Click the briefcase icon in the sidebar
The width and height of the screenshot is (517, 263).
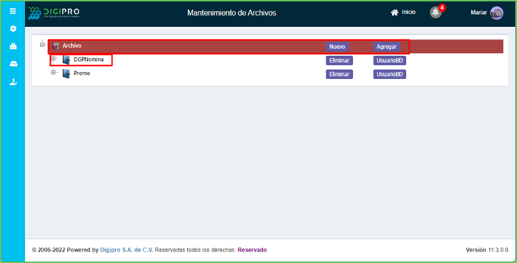[x=13, y=46]
